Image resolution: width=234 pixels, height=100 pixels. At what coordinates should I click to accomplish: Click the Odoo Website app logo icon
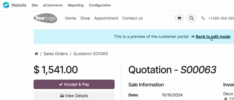pyautogui.click(x=6, y=5)
